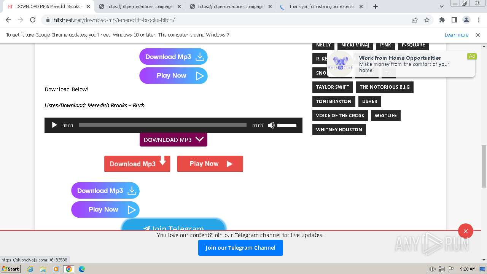Adjust the audio player volume slider
Viewport: 487px width, 274px height.
pyautogui.click(x=287, y=125)
